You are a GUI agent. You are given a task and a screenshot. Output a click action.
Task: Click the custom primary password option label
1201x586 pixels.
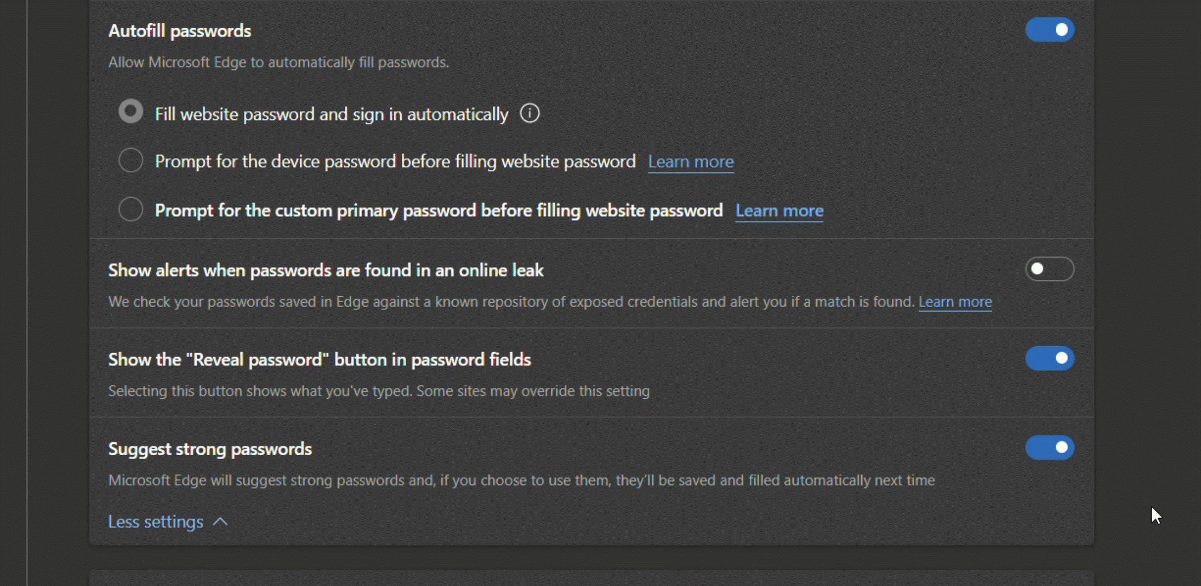[x=438, y=211]
